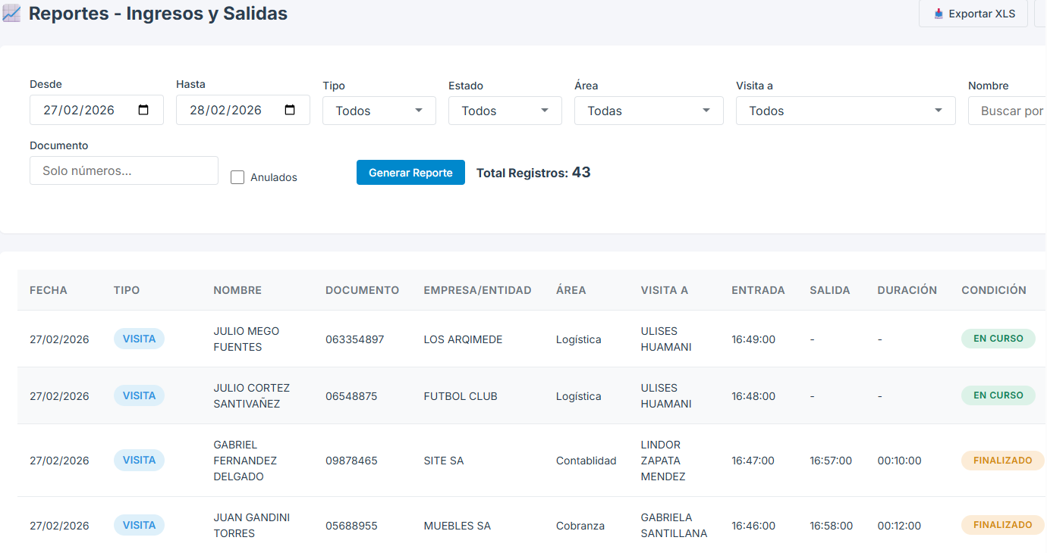
Task: Click the Documento field labeled Solo números
Action: tap(124, 170)
